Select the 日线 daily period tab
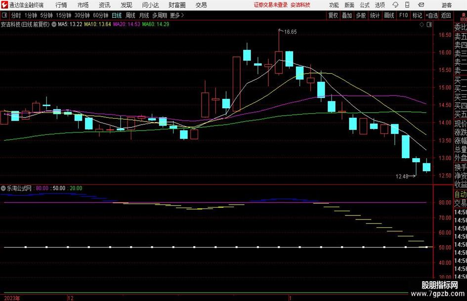 pyautogui.click(x=117, y=15)
